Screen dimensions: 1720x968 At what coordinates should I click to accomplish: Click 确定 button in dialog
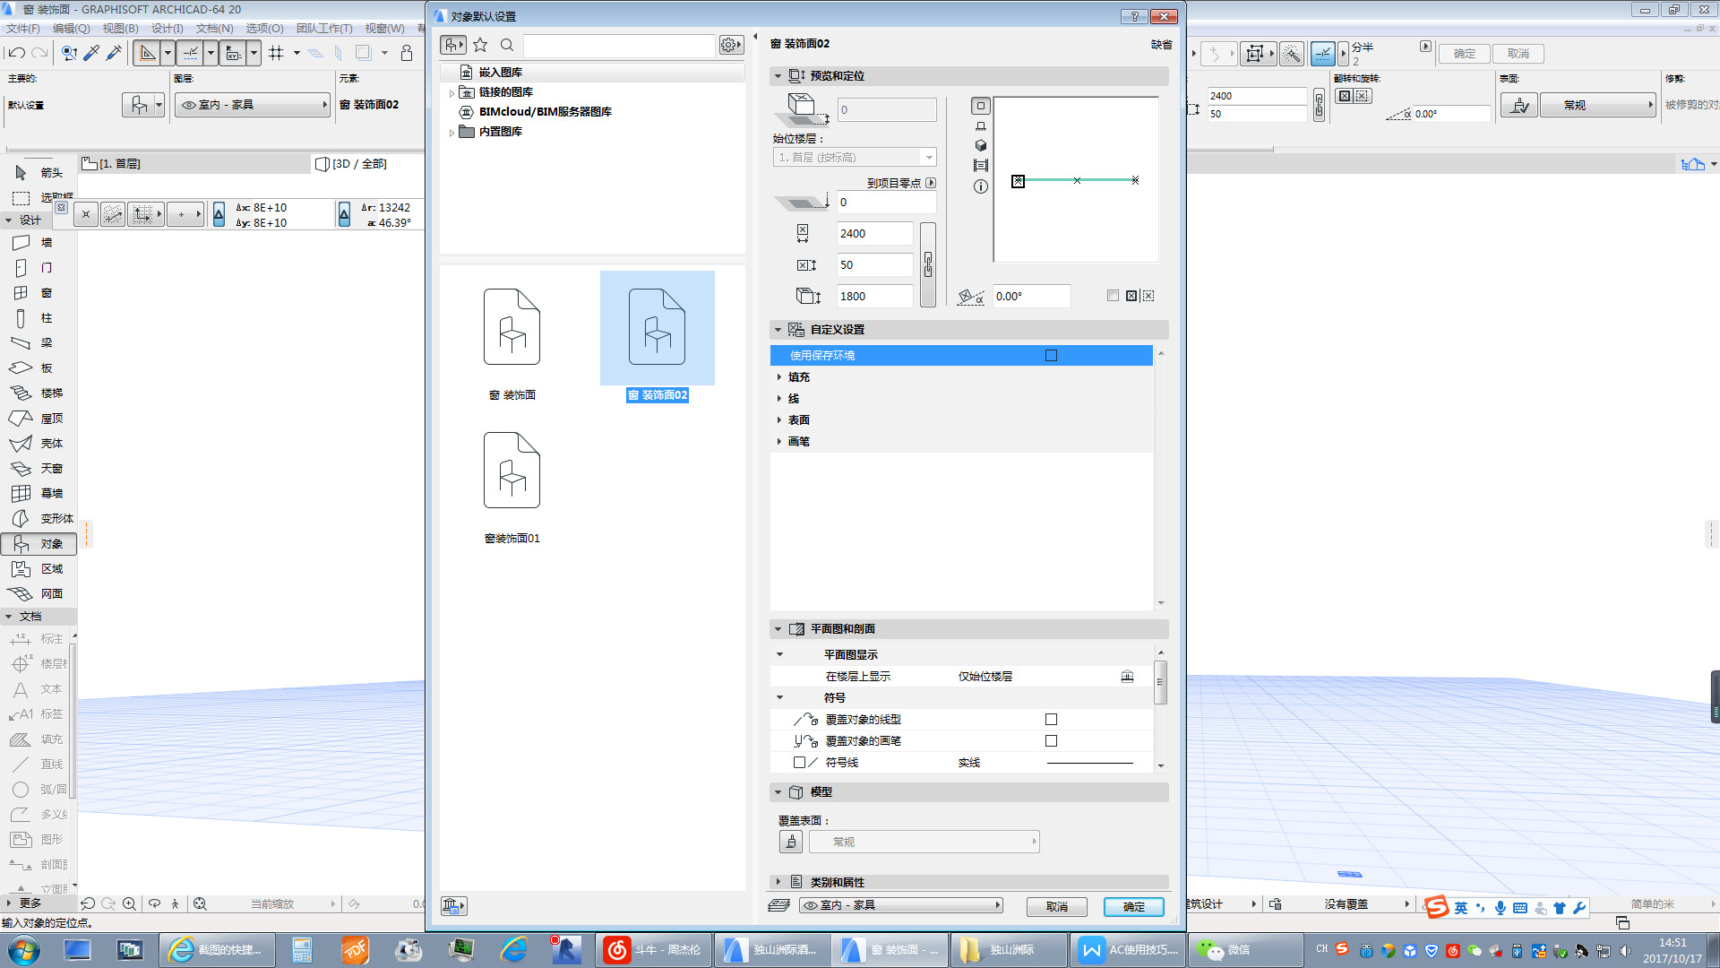[1134, 906]
